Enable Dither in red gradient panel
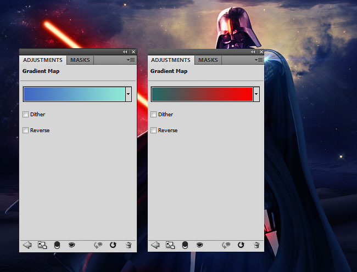Image resolution: width=357 pixels, height=272 pixels. [153, 114]
